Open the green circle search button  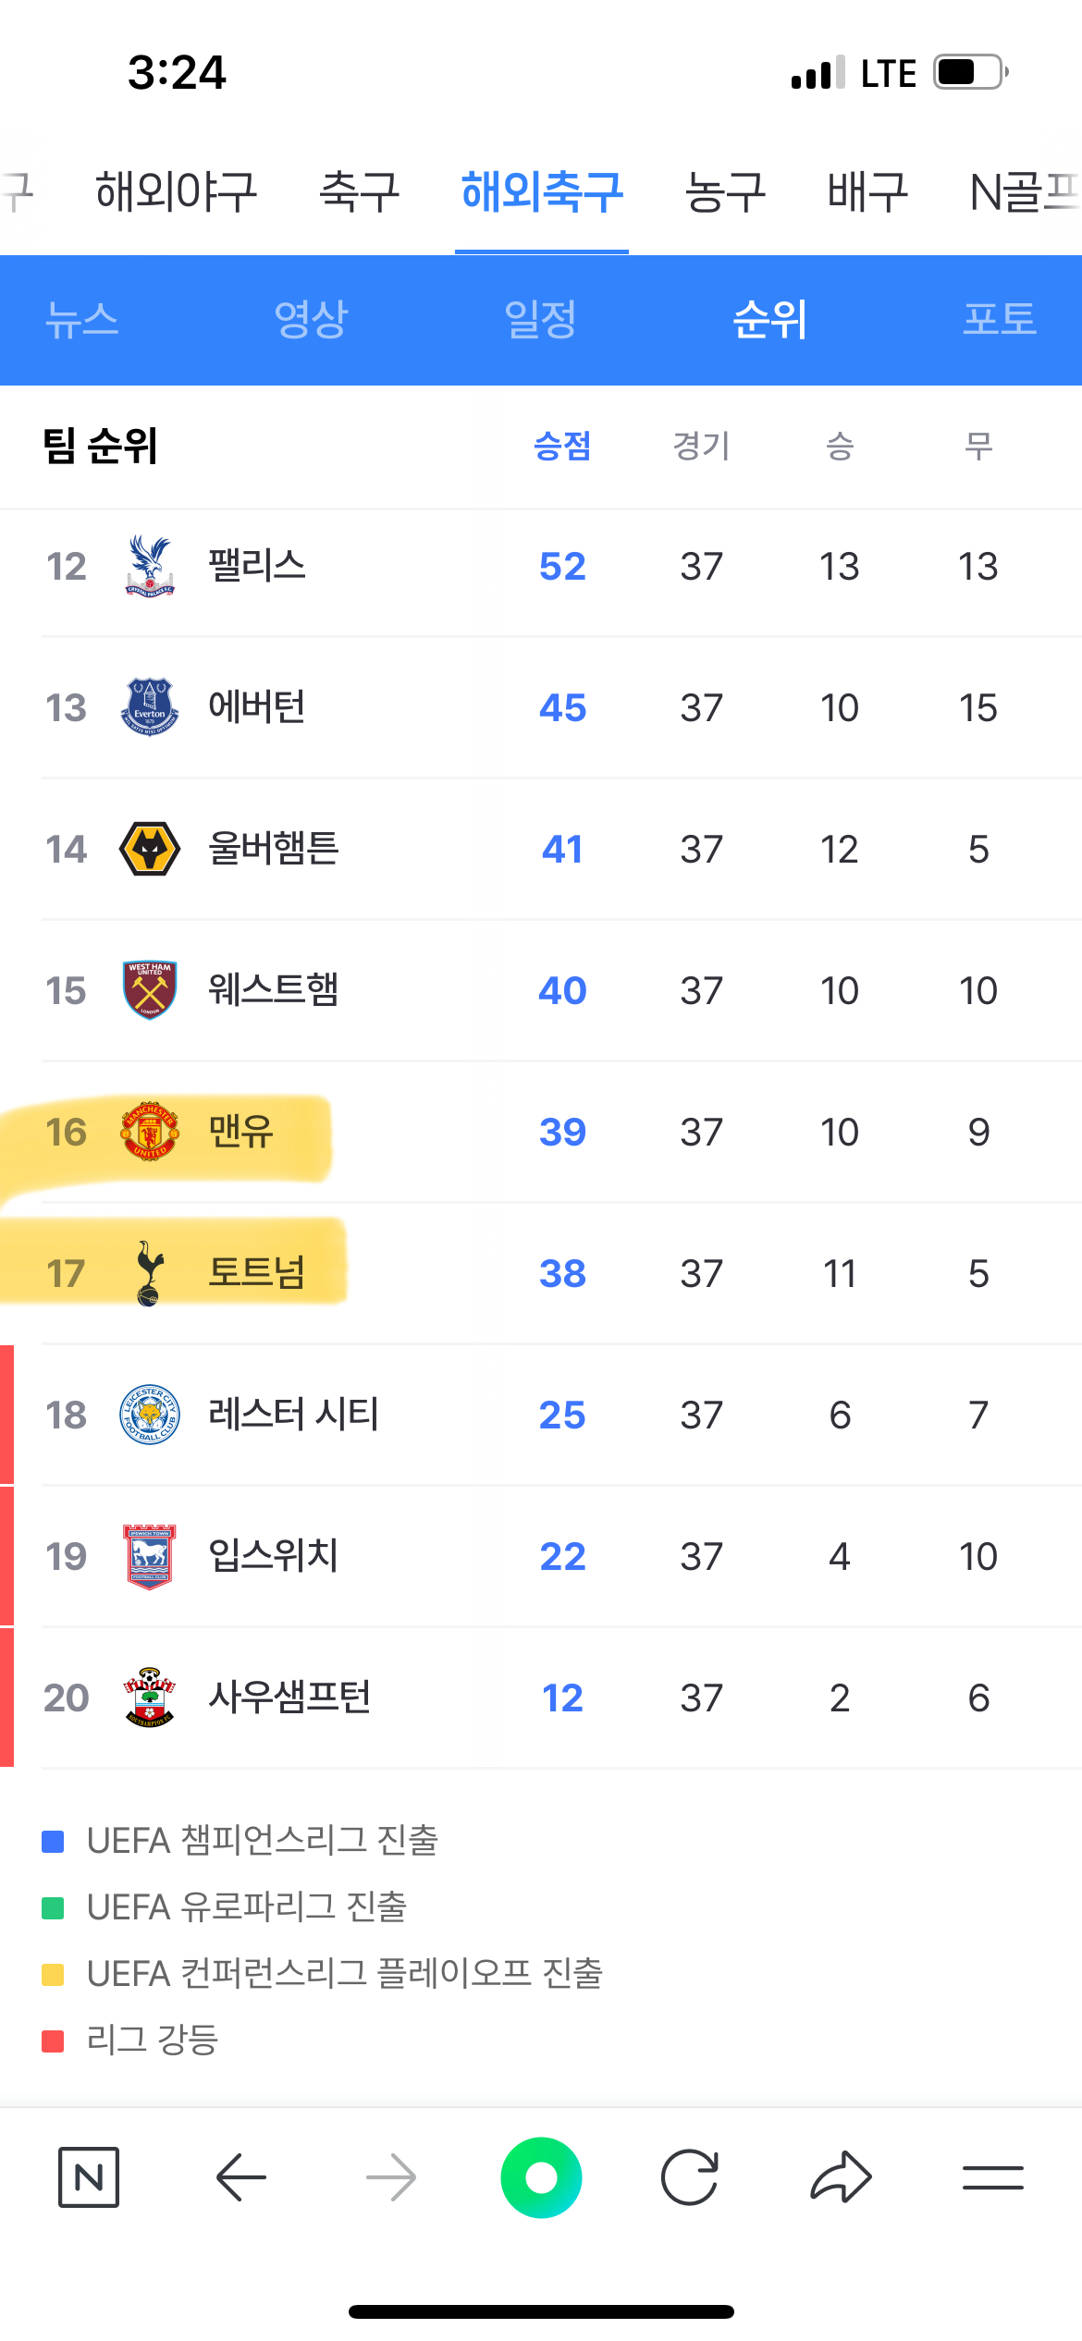pyautogui.click(x=541, y=2176)
